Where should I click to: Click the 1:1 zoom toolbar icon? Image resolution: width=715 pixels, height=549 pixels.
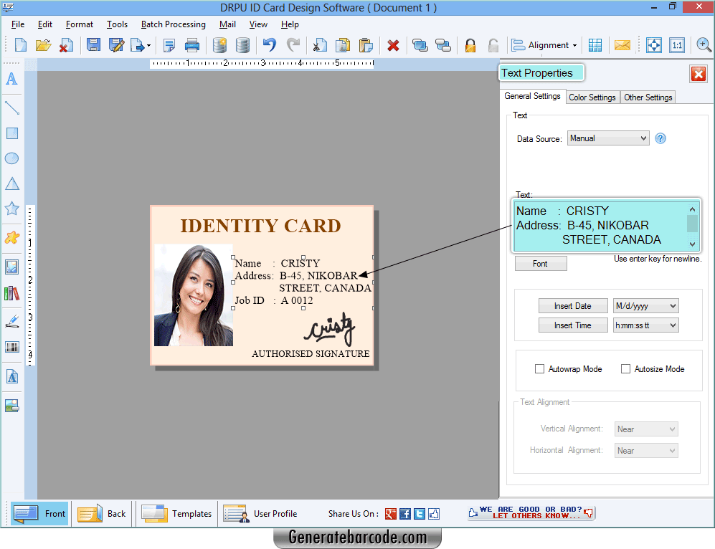(677, 44)
